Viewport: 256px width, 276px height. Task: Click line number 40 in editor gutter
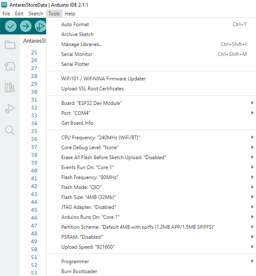coord(34,170)
